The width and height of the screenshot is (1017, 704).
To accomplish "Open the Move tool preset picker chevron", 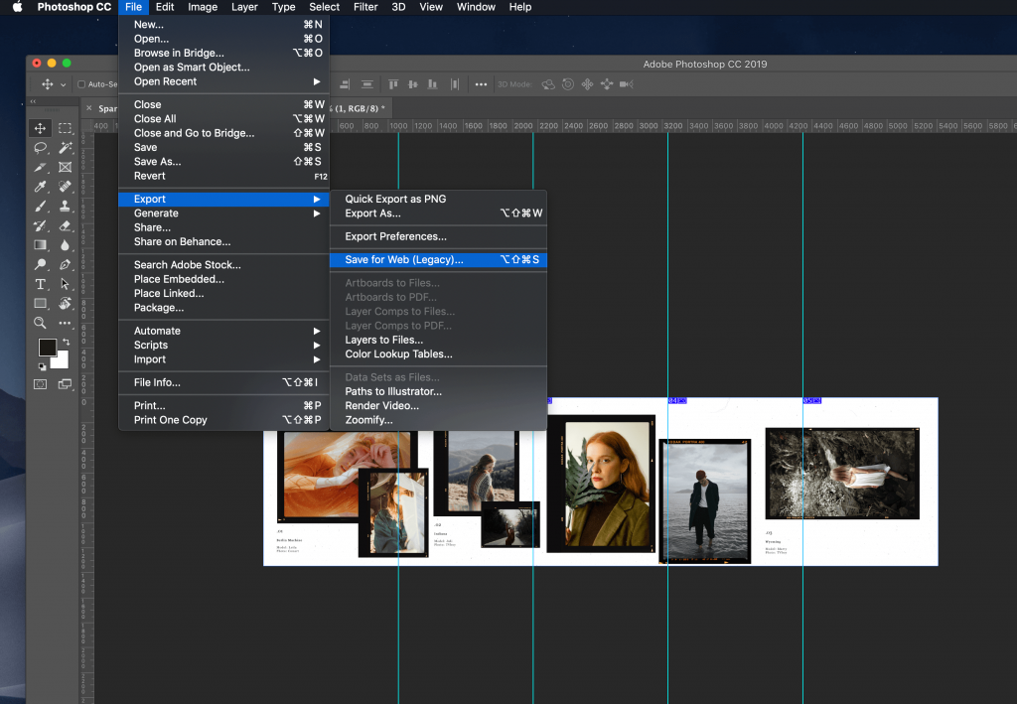I will click(x=63, y=85).
